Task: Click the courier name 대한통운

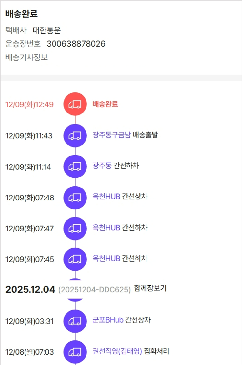Action: pyautogui.click(x=47, y=30)
